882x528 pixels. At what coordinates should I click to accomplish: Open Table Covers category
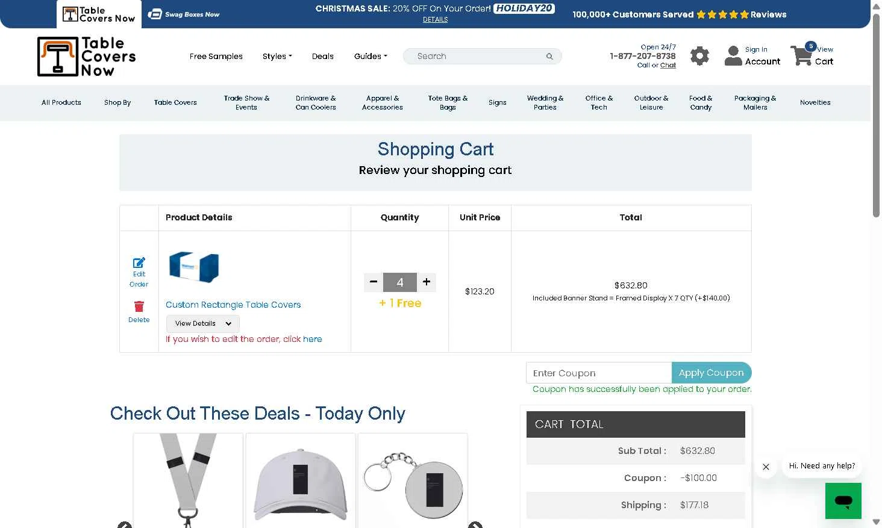[x=175, y=102]
